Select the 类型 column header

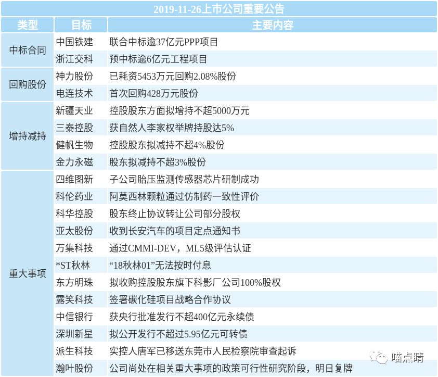(27, 25)
